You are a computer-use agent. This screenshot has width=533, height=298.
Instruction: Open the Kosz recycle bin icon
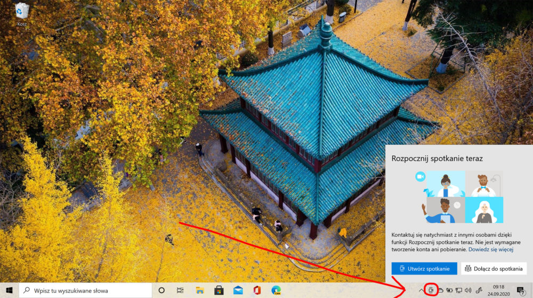(22, 14)
